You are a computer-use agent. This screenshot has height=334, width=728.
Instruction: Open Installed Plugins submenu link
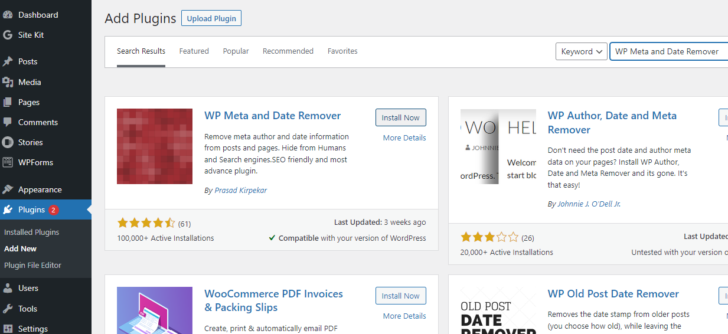32,232
